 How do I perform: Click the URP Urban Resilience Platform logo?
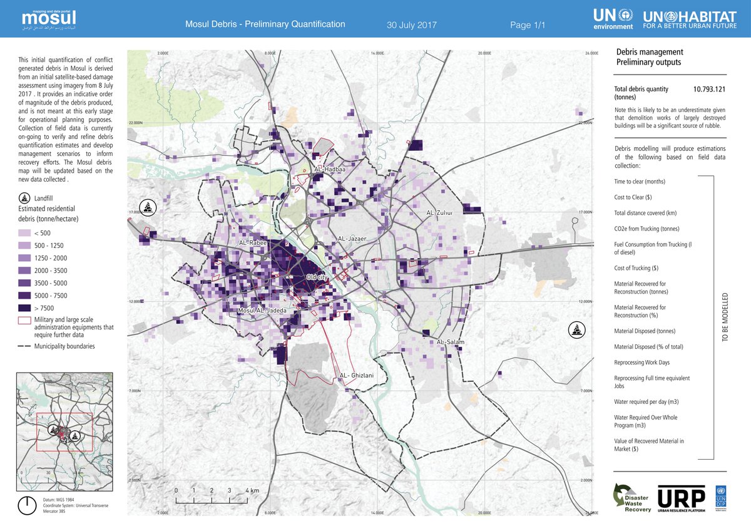pyautogui.click(x=682, y=499)
